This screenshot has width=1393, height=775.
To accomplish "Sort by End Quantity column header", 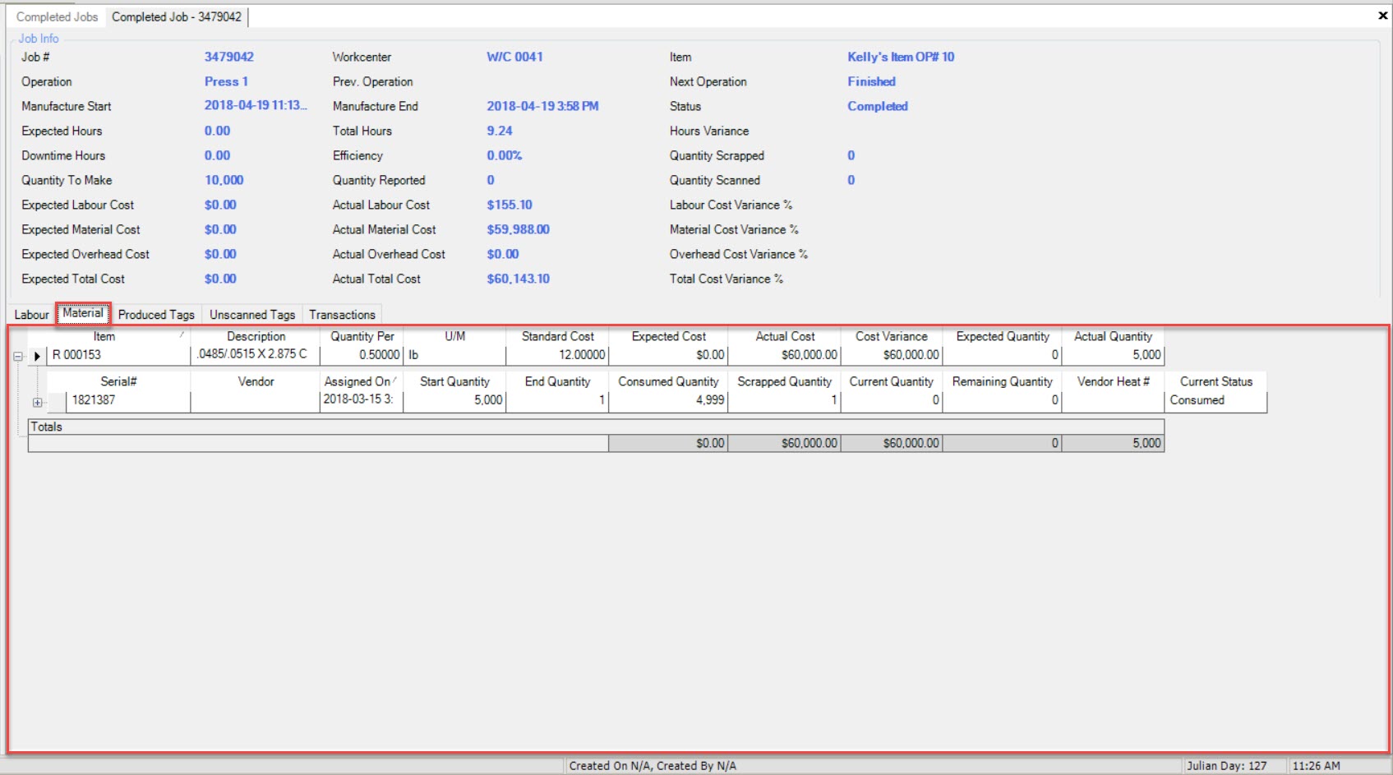I will (557, 382).
